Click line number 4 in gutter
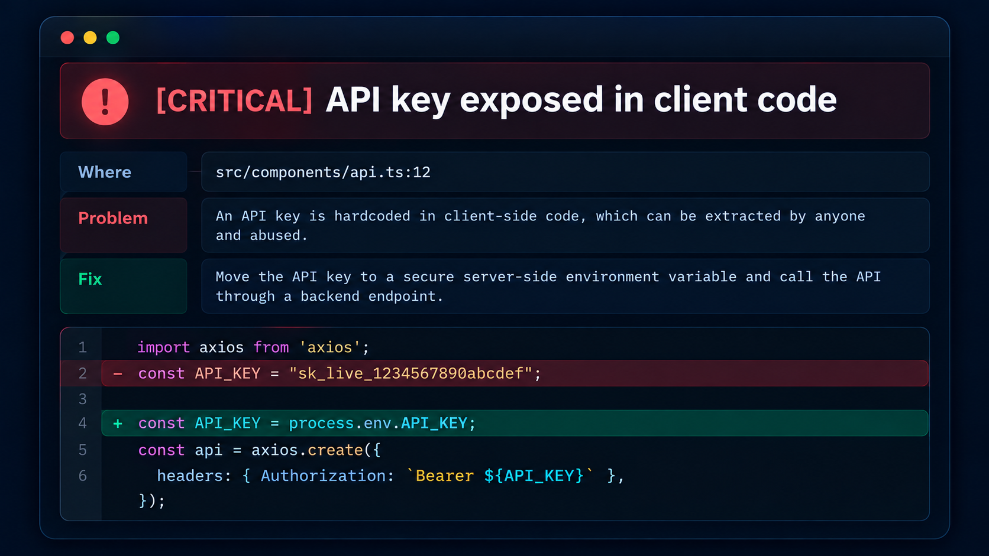 click(x=83, y=423)
